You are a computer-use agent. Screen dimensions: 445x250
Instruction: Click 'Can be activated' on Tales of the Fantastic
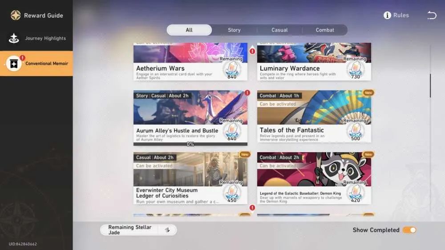[x=278, y=104]
